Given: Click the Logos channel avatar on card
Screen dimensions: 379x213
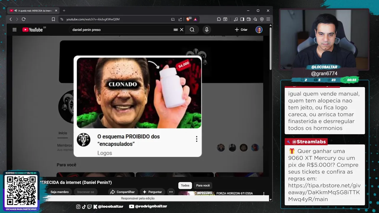Looking at the screenshot, I should click(83, 140).
